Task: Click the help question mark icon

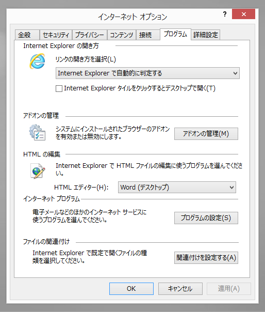Action: point(225,14)
